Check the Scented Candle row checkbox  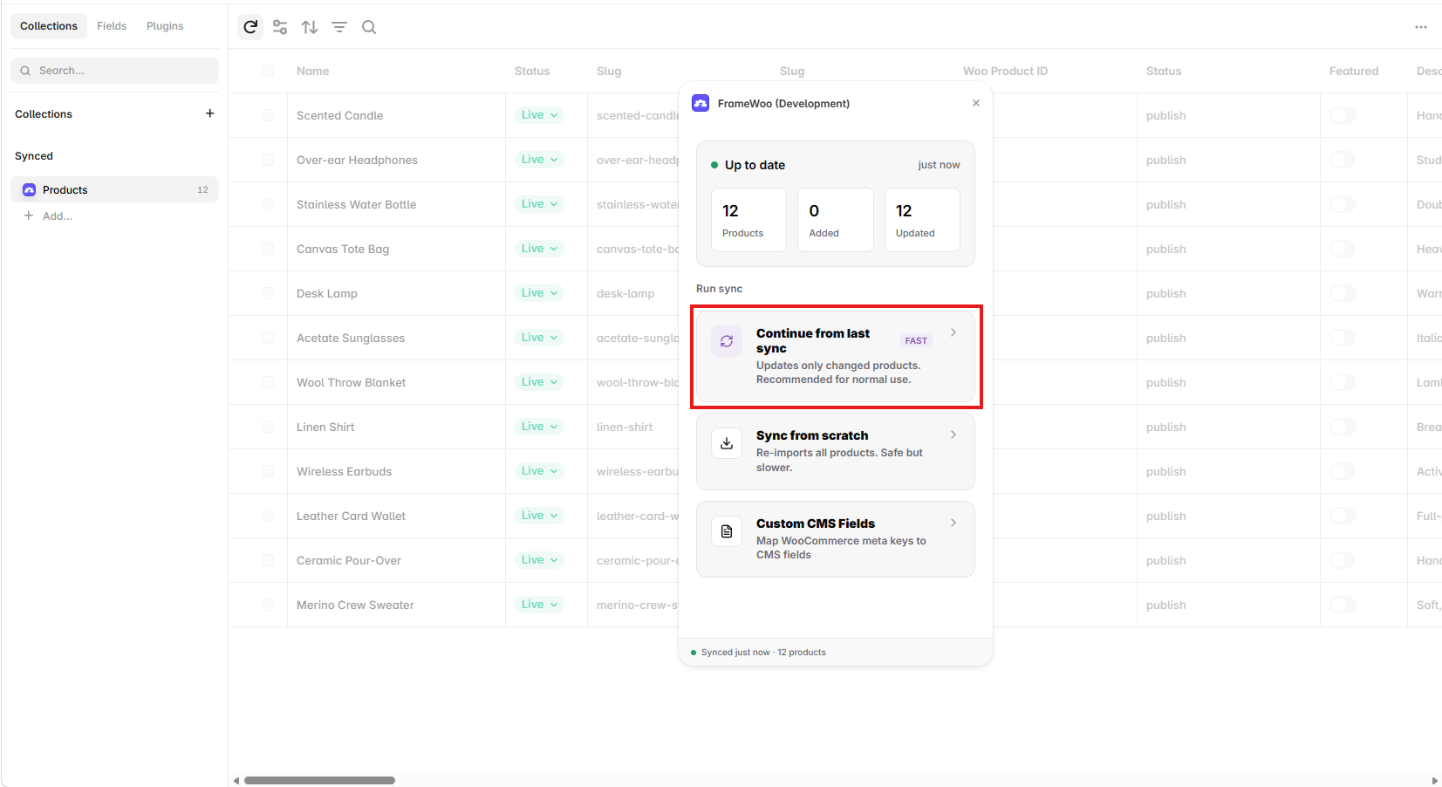(268, 115)
